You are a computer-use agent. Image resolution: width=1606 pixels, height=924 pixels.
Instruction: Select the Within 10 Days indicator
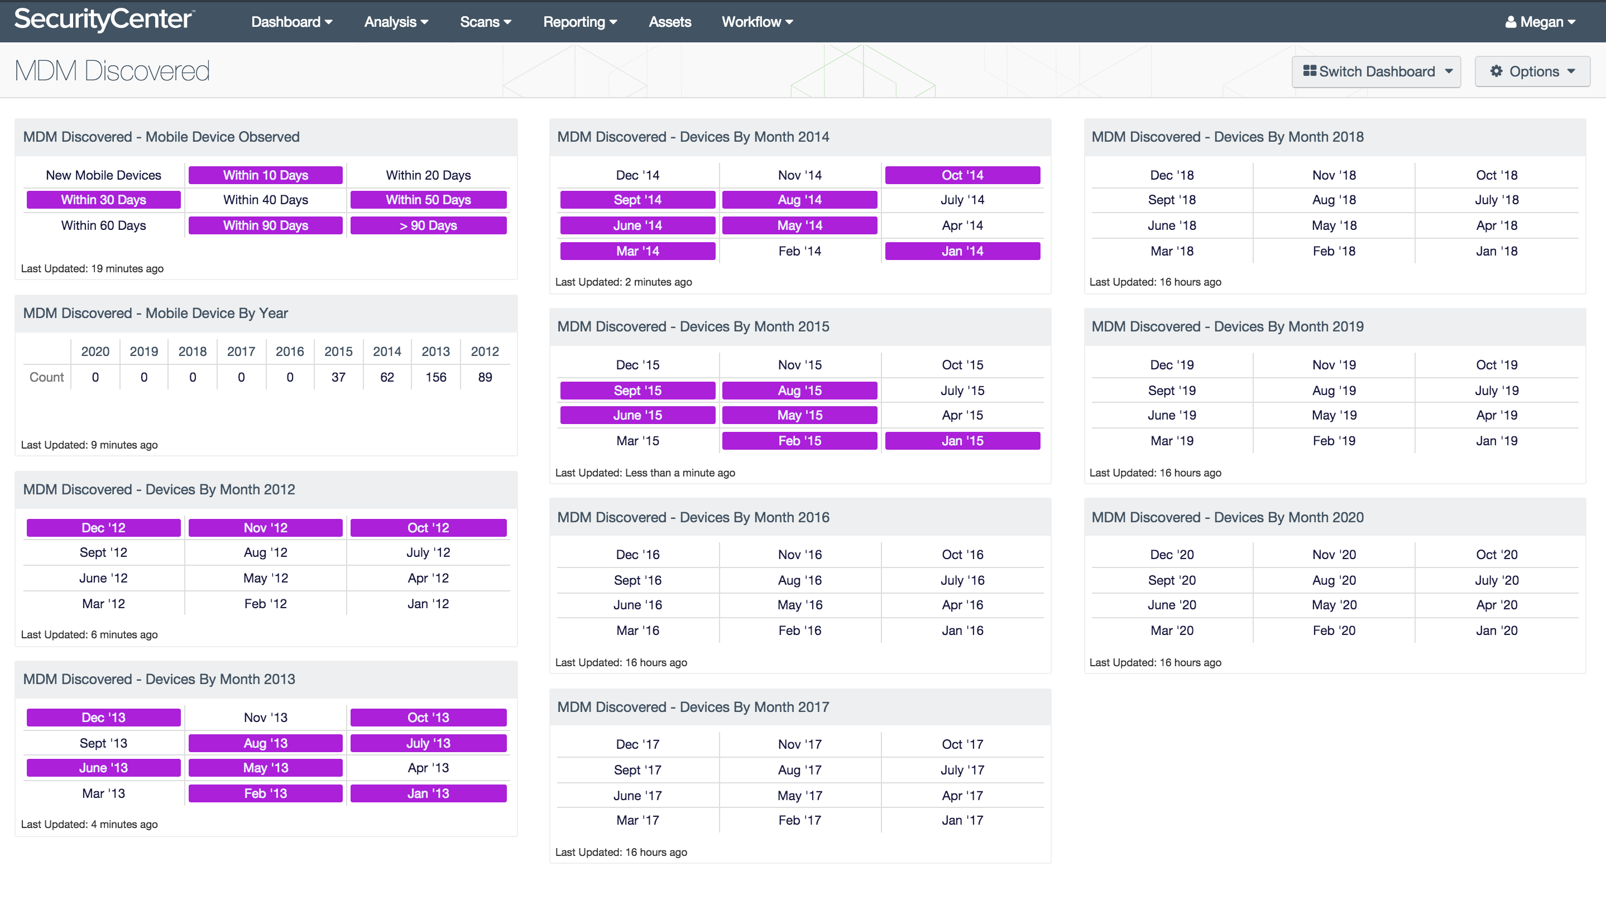tap(265, 175)
